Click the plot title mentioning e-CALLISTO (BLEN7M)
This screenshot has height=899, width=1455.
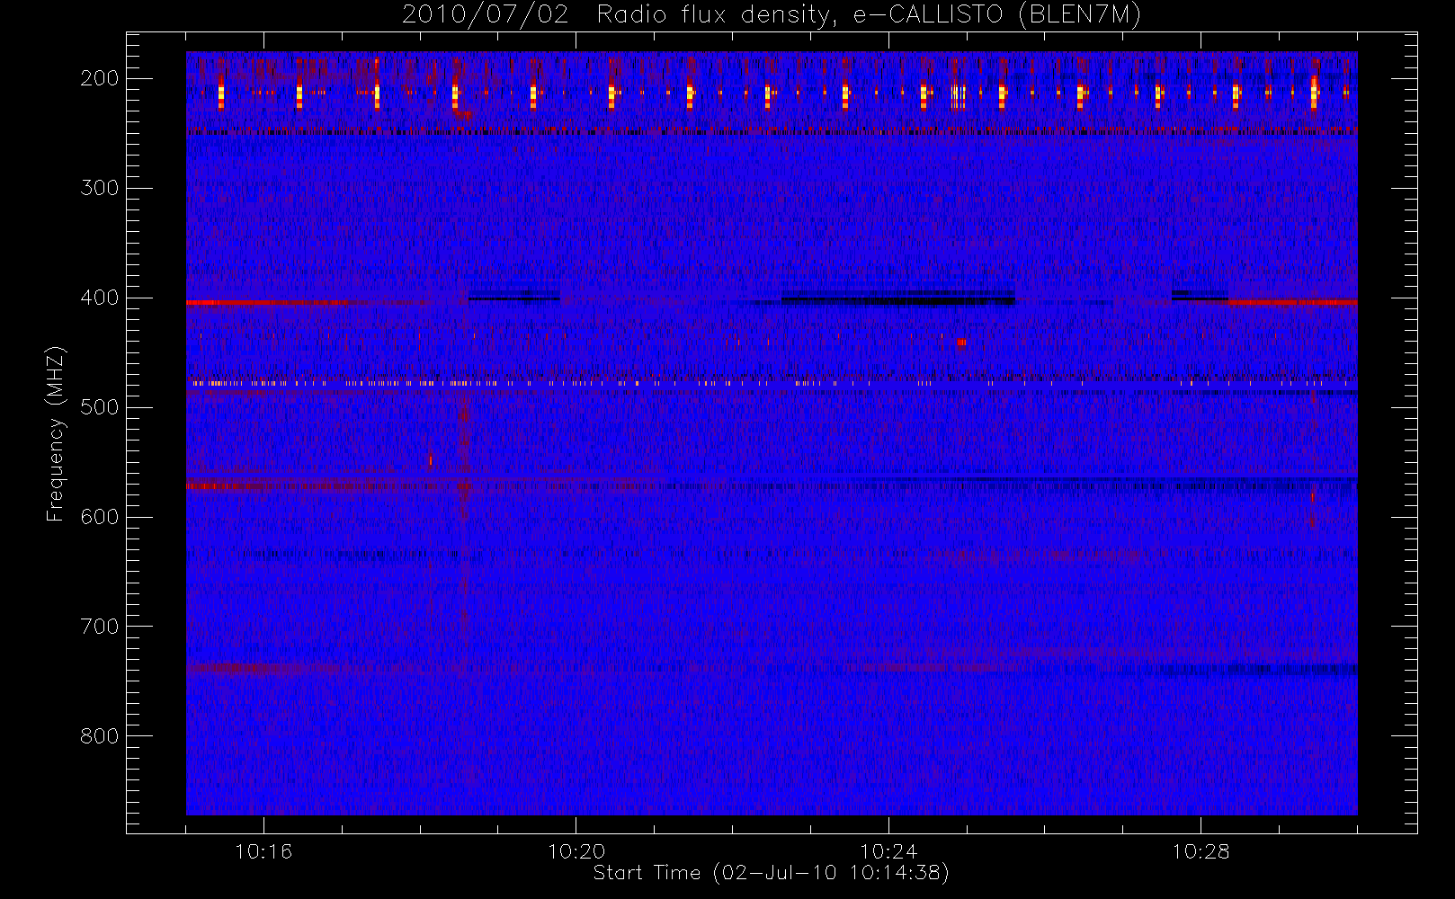(772, 14)
